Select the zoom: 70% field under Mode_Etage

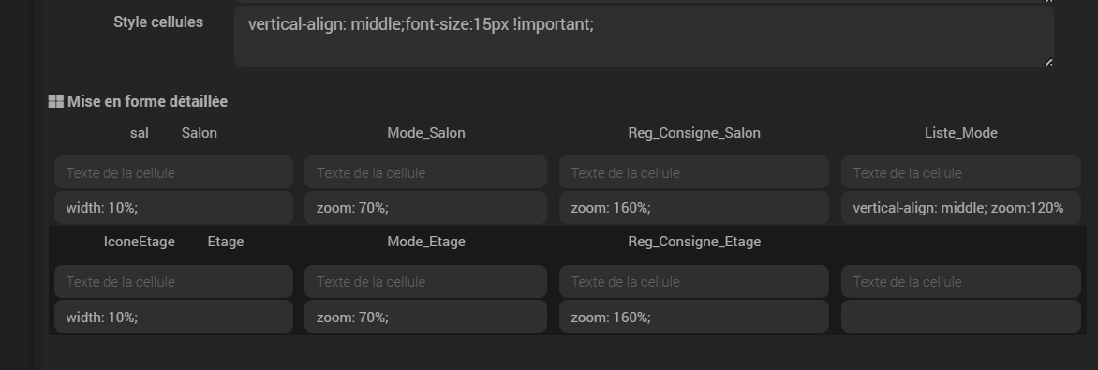425,317
